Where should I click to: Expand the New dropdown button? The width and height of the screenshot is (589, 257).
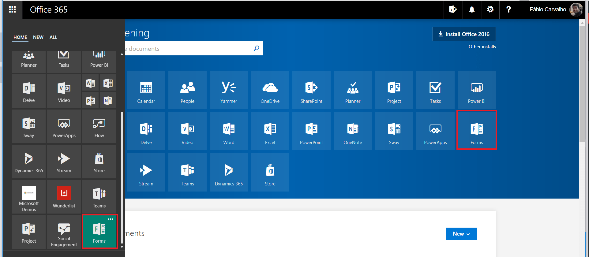[461, 234]
